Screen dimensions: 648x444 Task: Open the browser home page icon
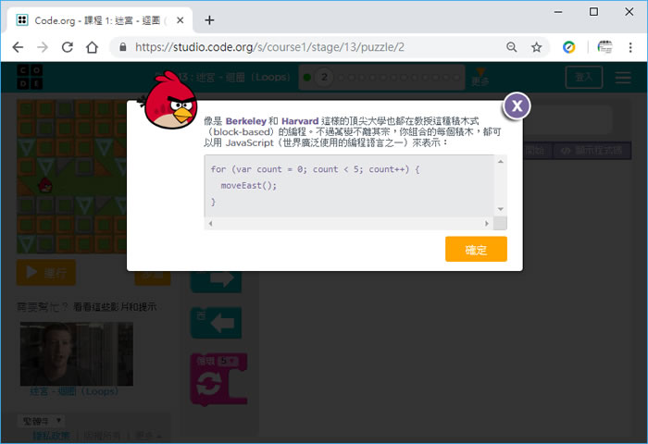[x=92, y=47]
